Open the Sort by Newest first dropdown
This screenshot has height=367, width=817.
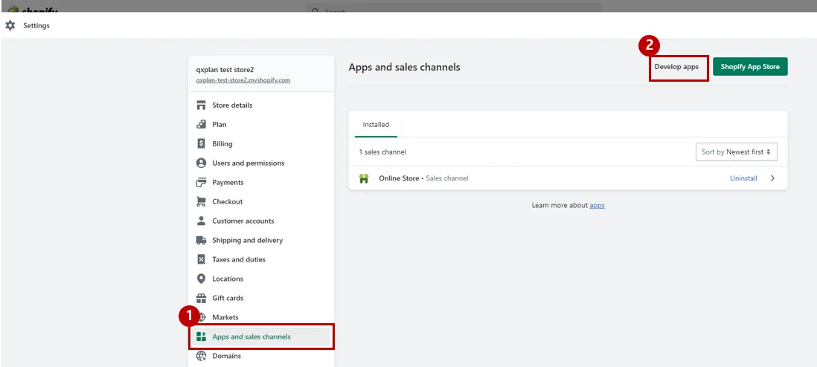point(736,152)
